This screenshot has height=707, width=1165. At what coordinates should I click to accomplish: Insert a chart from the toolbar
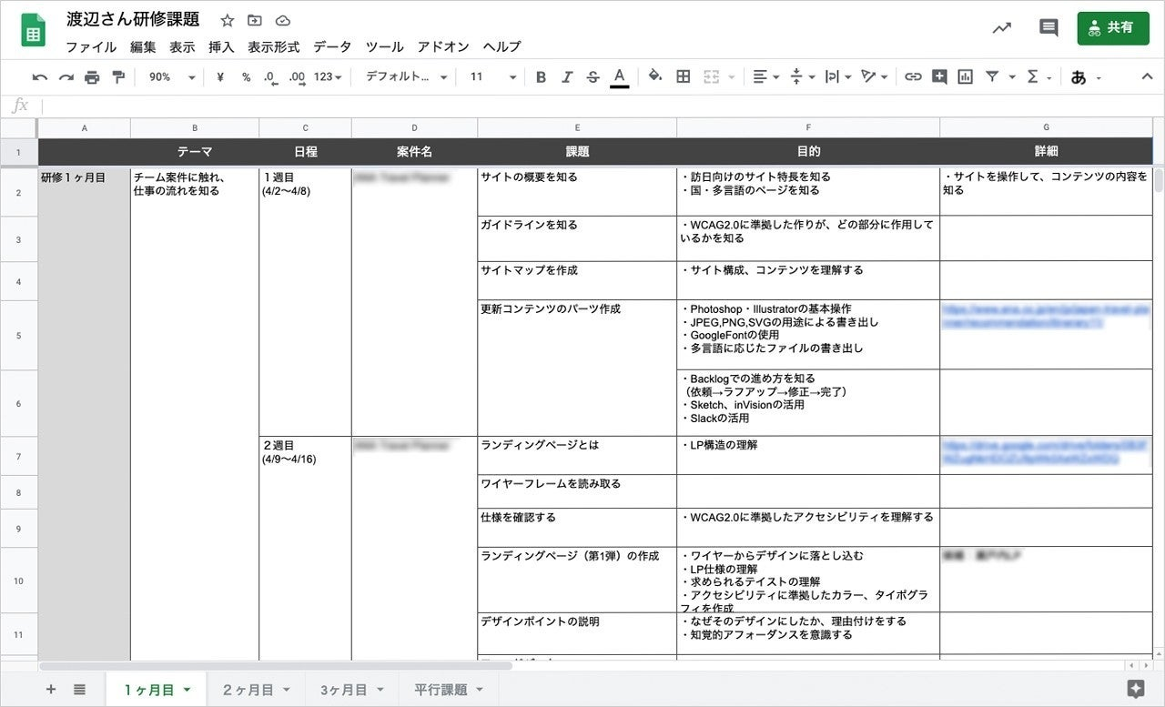(x=966, y=77)
